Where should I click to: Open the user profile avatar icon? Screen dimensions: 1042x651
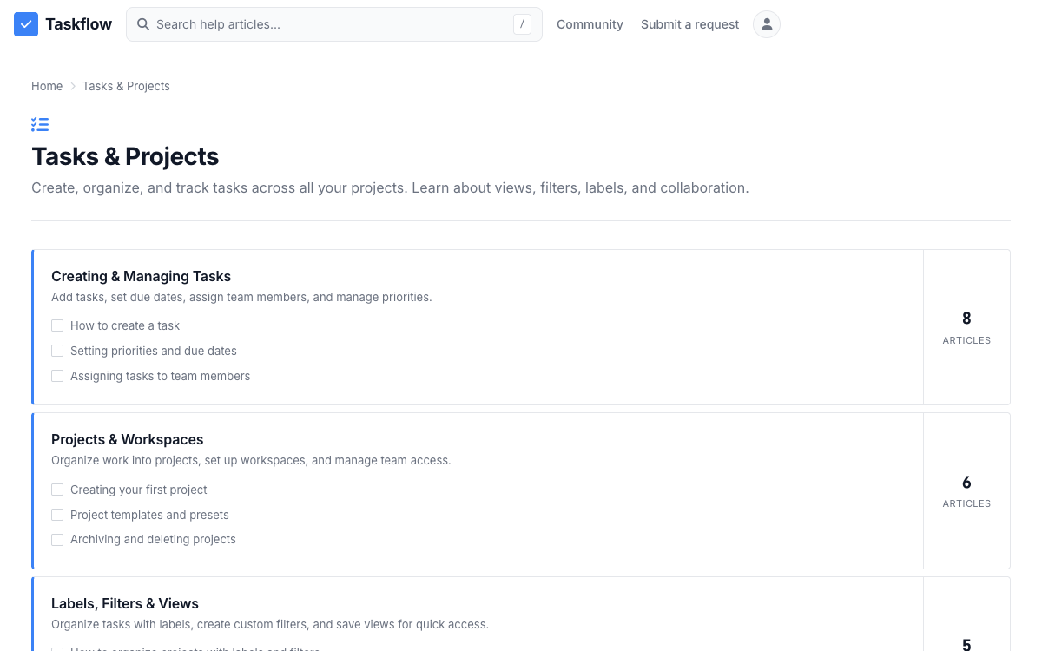click(767, 24)
